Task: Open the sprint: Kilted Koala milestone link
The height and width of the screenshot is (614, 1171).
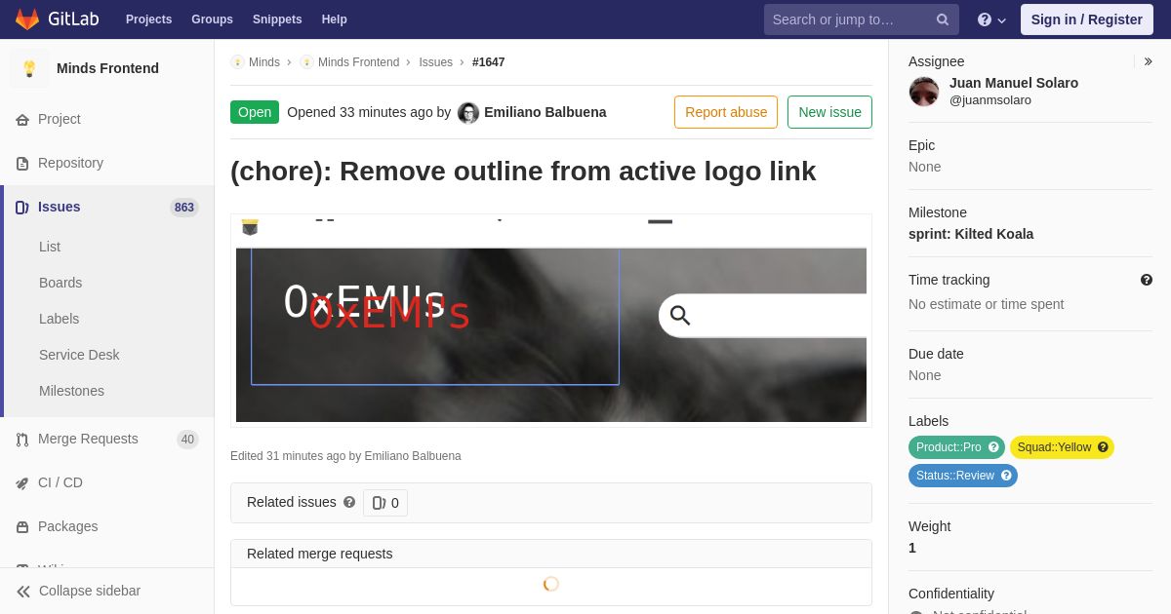Action: [971, 234]
